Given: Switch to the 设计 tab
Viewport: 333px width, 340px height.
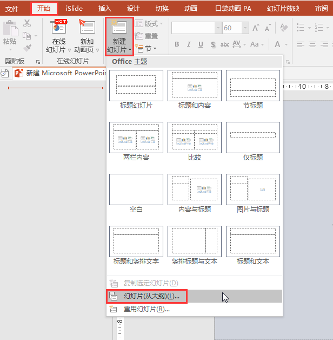Looking at the screenshot, I should point(134,9).
